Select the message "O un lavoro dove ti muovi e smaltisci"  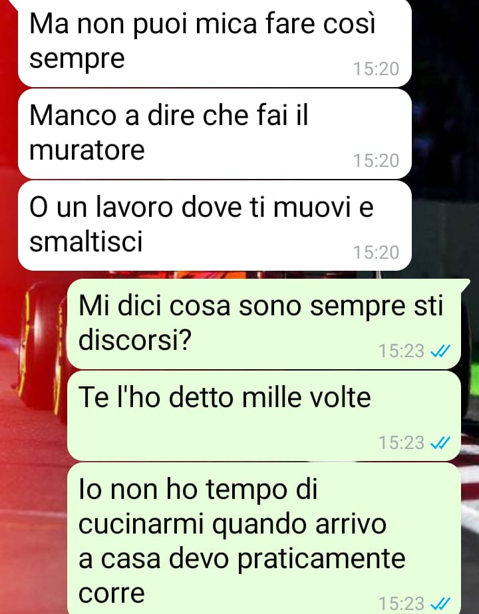click(x=215, y=226)
